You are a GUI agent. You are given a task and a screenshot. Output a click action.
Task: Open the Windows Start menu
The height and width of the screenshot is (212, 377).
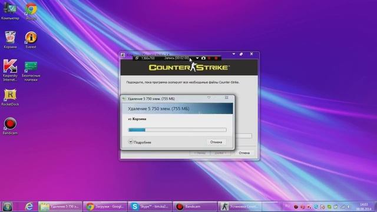pos(8,207)
